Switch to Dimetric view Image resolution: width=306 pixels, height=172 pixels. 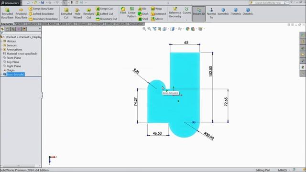[x=248, y=11]
